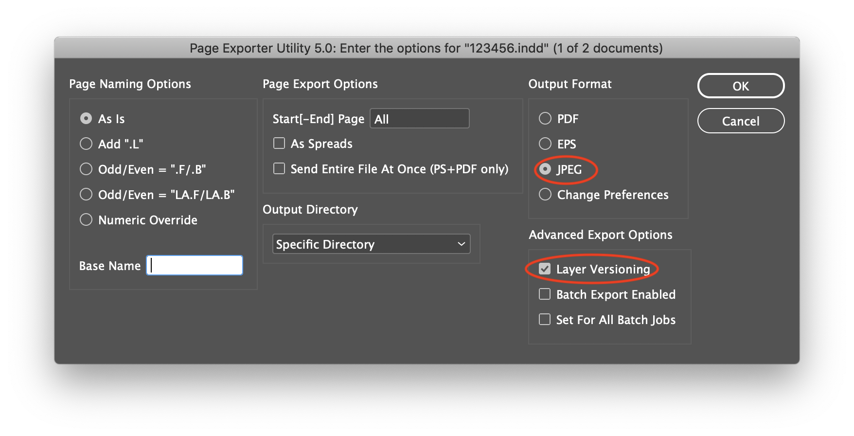
Task: Check Set For All Batch Jobs
Action: (544, 319)
